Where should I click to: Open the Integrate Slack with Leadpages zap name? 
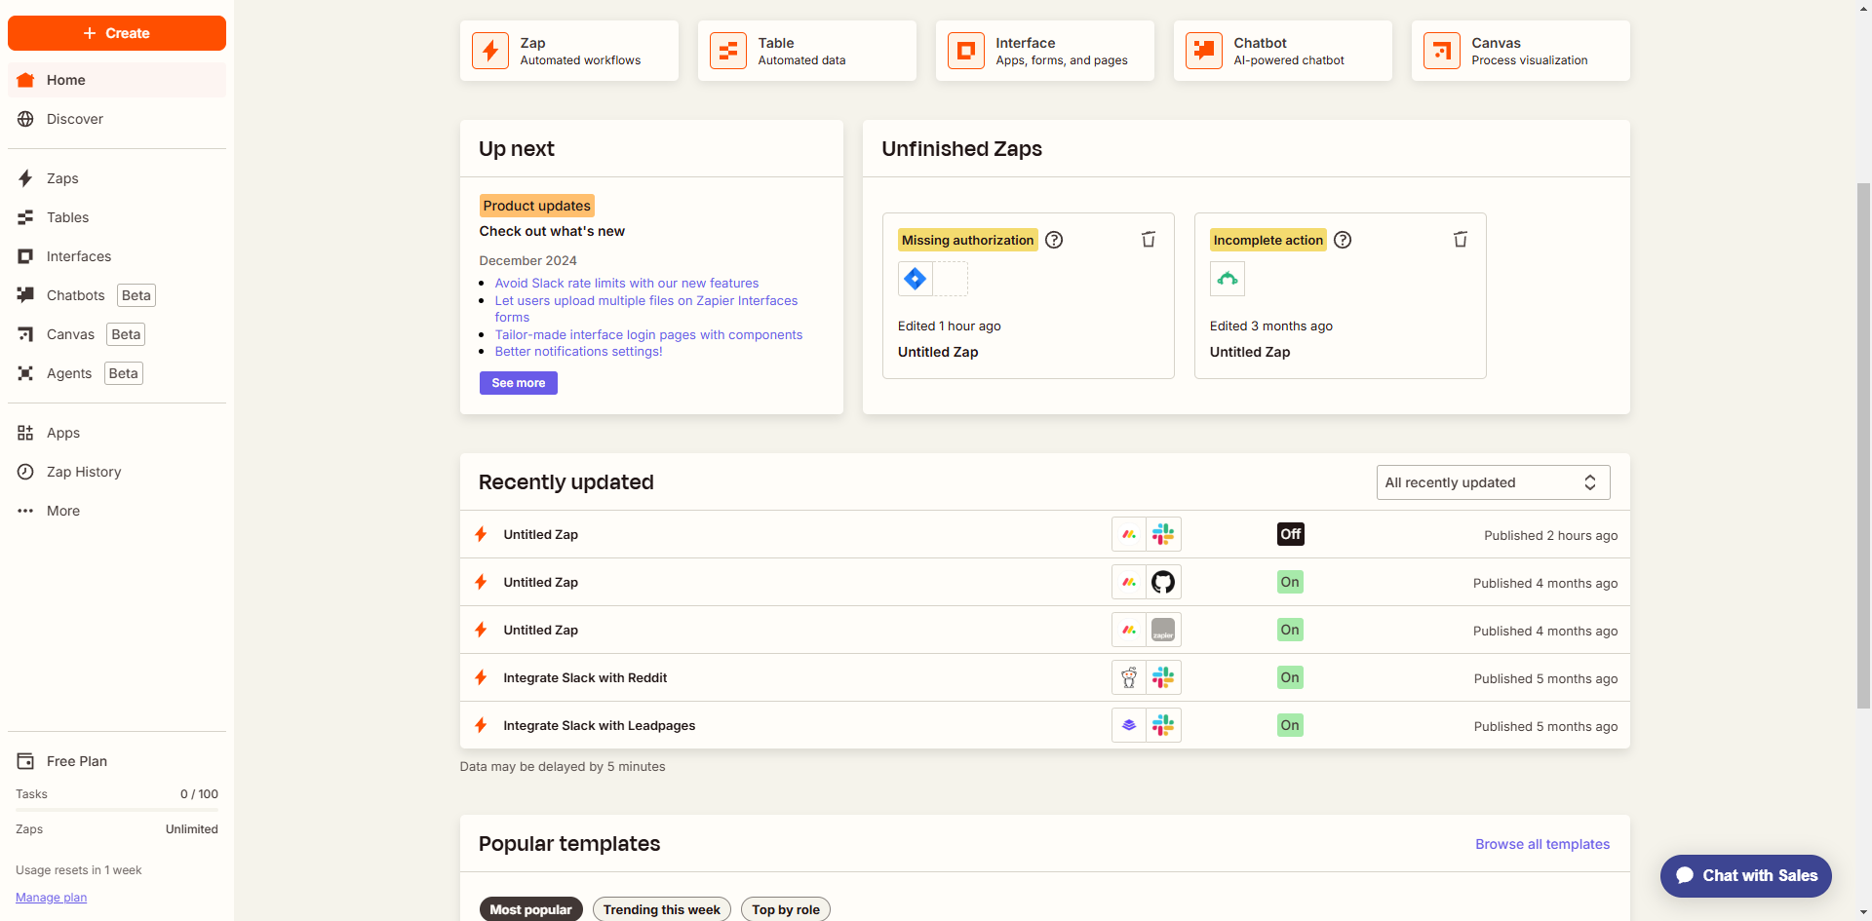tap(599, 725)
